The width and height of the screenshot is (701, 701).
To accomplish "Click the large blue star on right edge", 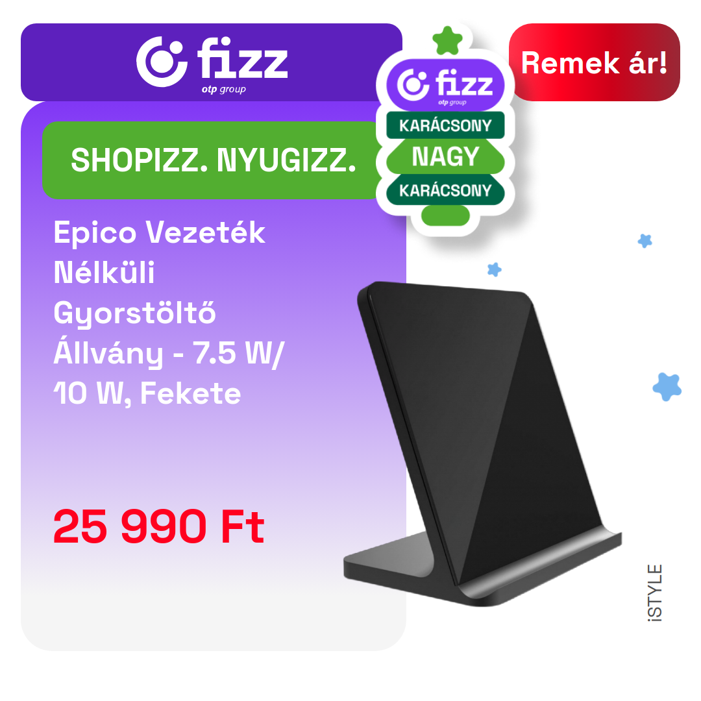I will (x=667, y=387).
